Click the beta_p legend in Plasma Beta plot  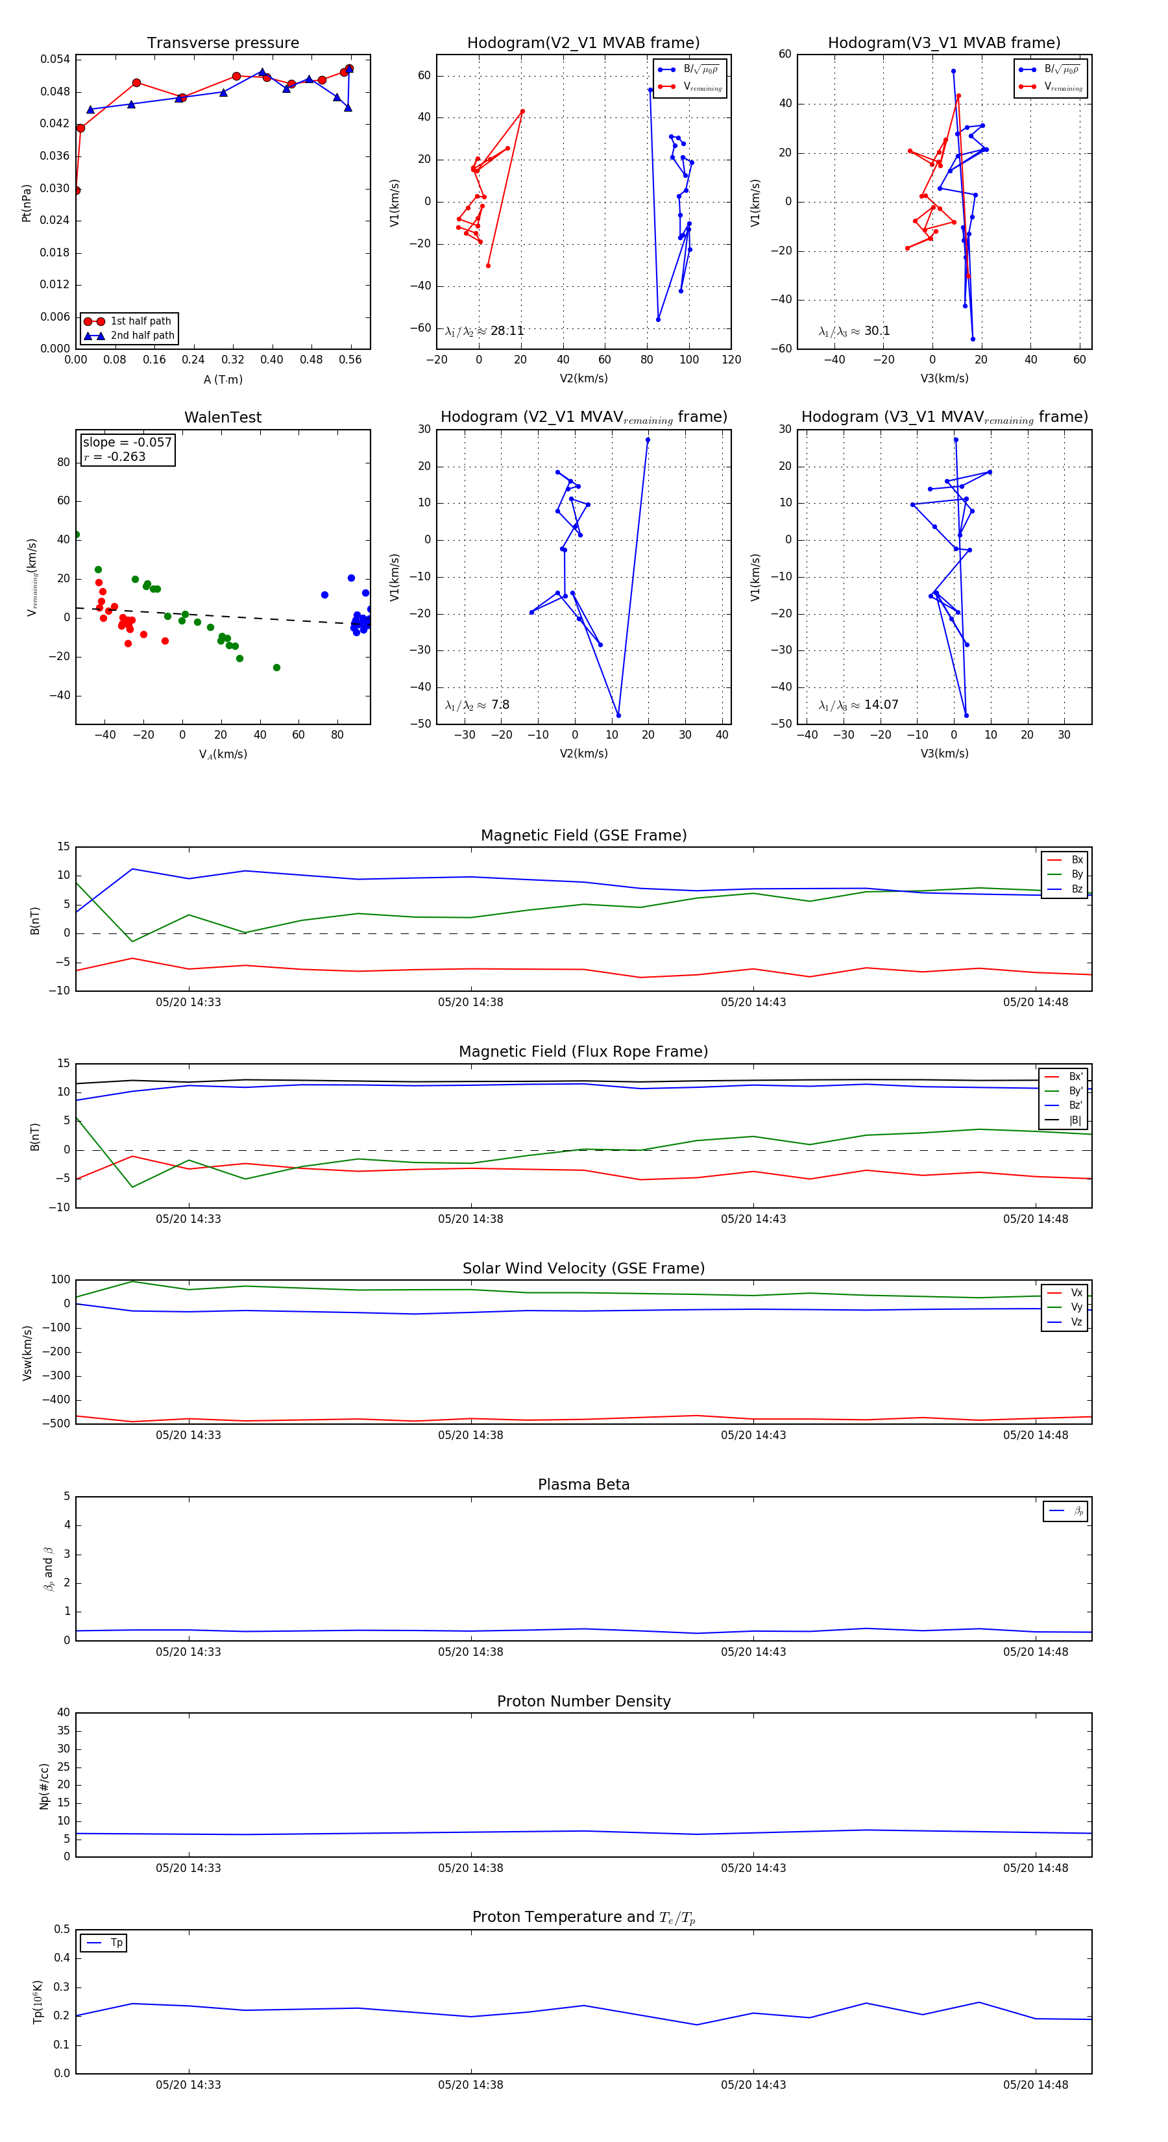(x=1067, y=1511)
